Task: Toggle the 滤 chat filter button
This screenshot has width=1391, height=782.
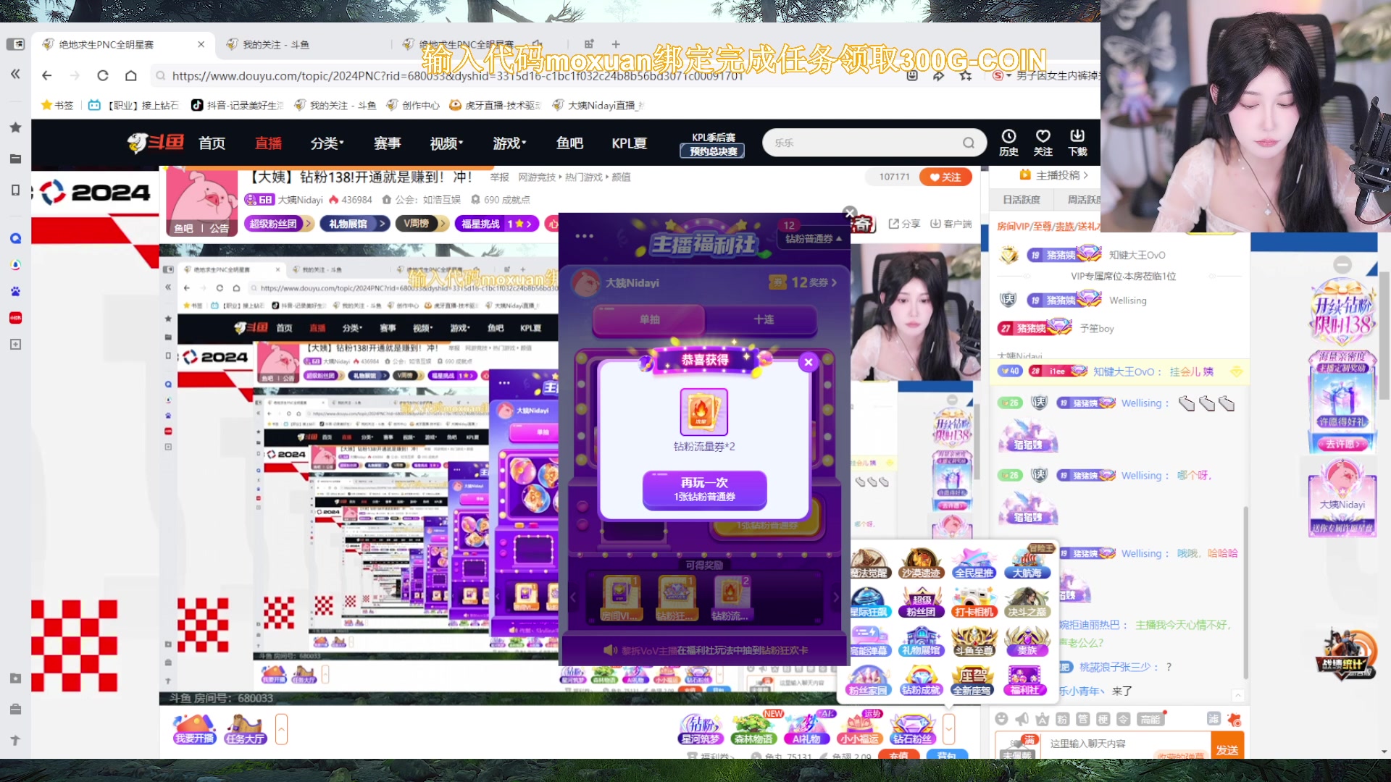Action: click(1214, 718)
